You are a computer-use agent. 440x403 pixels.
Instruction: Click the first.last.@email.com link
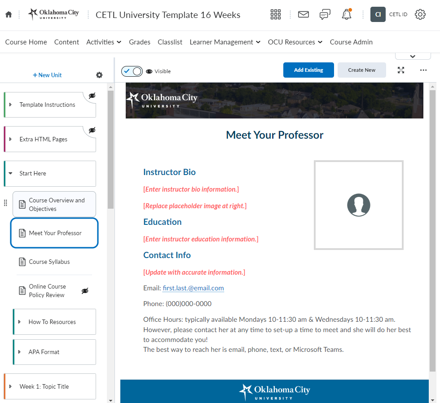pyautogui.click(x=193, y=288)
